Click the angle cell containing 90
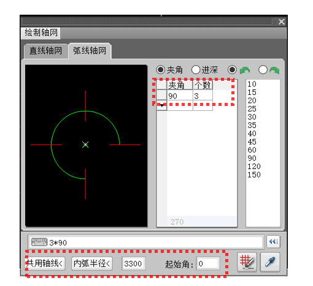This screenshot has height=286, width=313. (180, 96)
